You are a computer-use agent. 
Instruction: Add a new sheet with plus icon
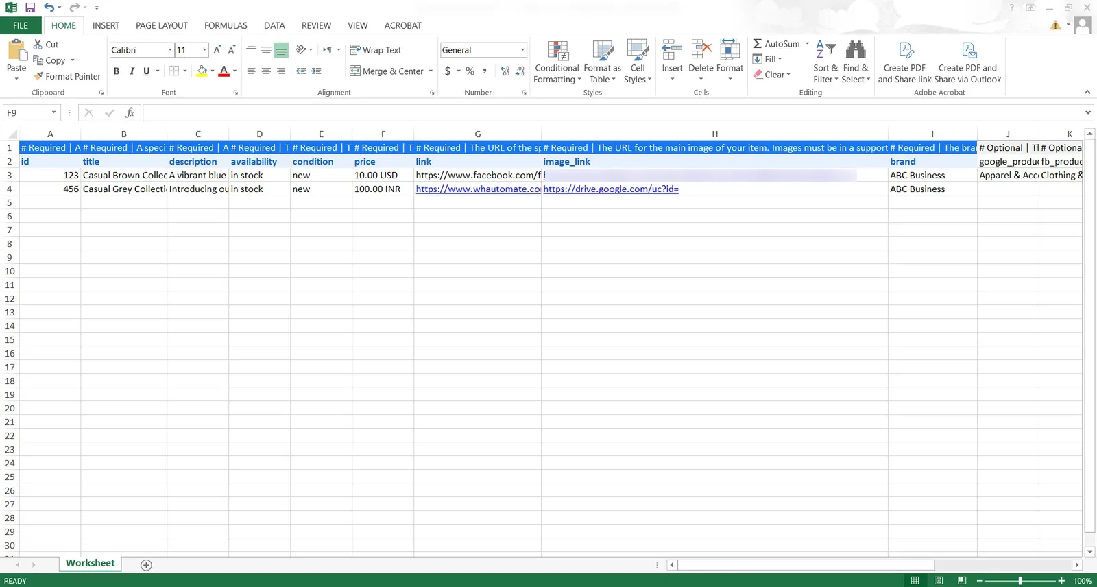pyautogui.click(x=146, y=565)
